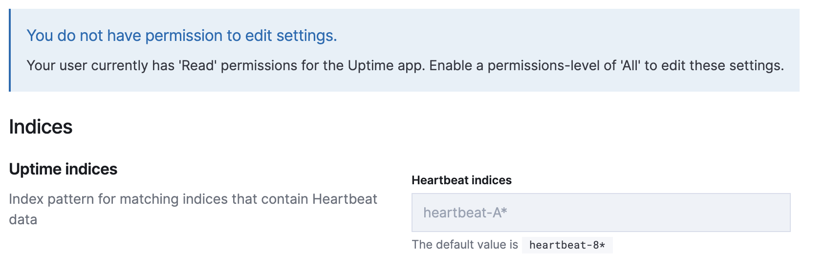Click the Heartbeat indices field label
This screenshot has width=826, height=272.
point(461,180)
